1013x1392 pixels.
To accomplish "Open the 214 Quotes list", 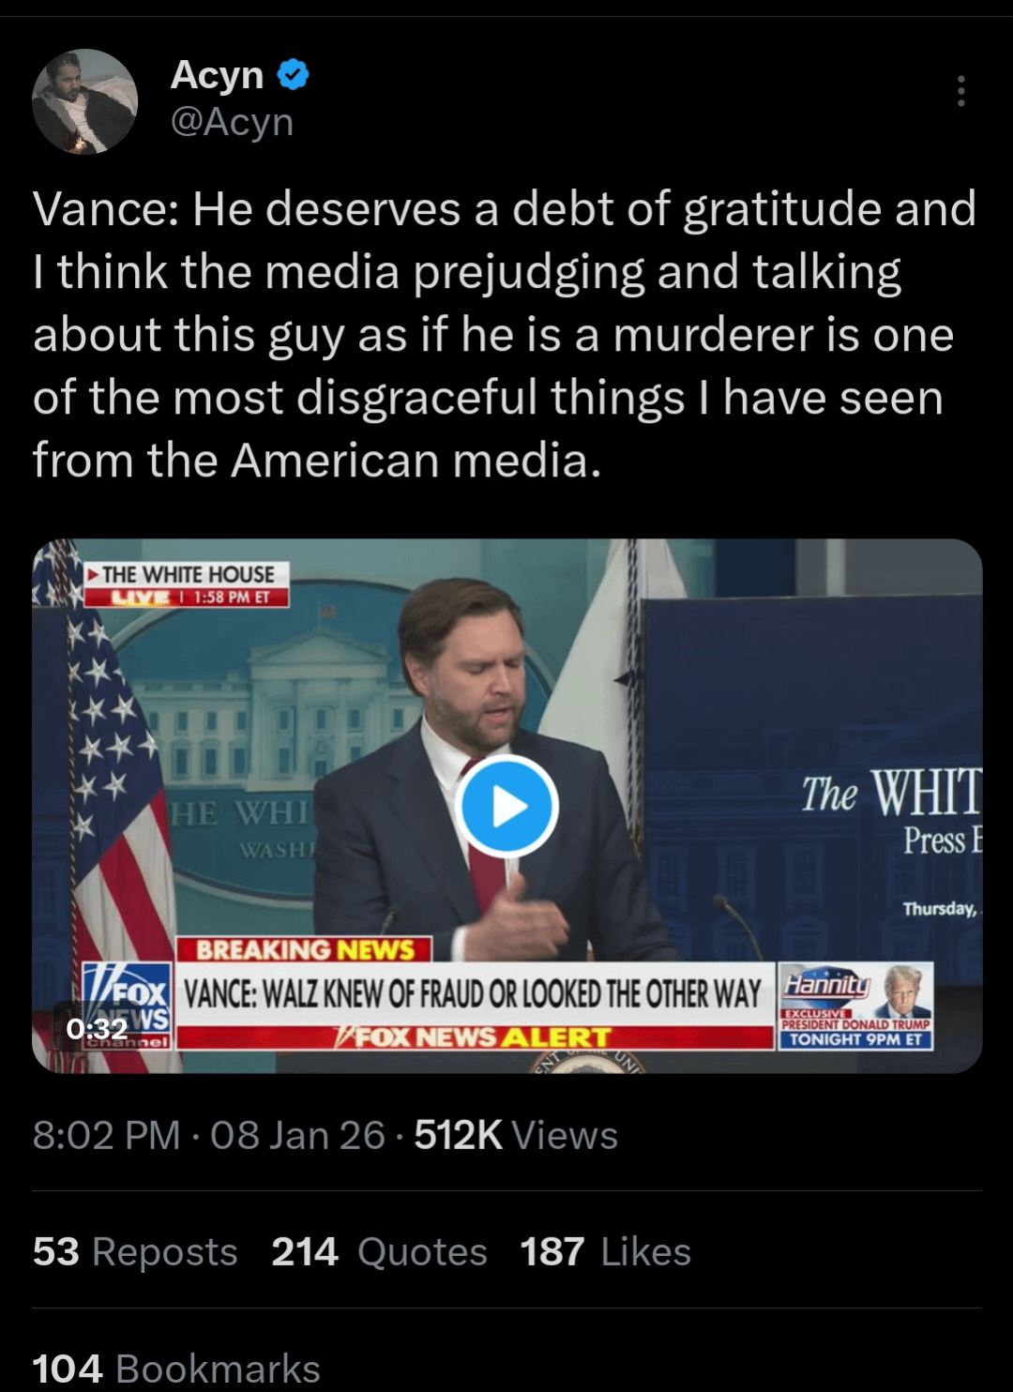I will (x=379, y=1251).
